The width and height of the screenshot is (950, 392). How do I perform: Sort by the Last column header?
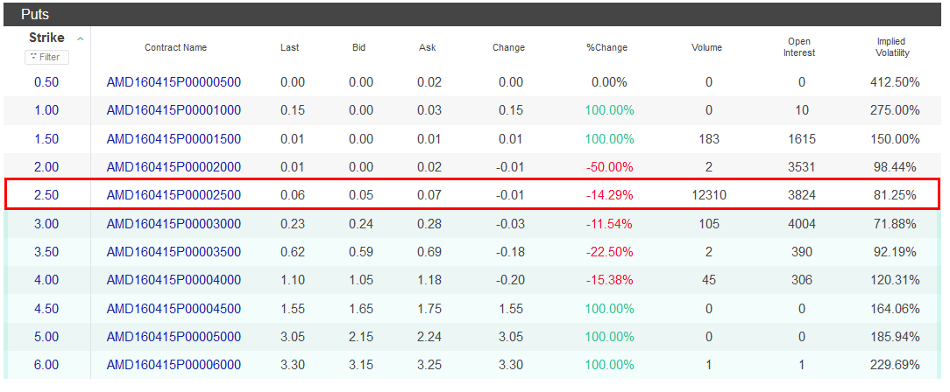tap(289, 47)
